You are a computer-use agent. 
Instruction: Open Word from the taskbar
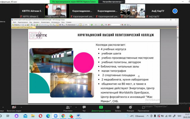[x=78, y=116]
